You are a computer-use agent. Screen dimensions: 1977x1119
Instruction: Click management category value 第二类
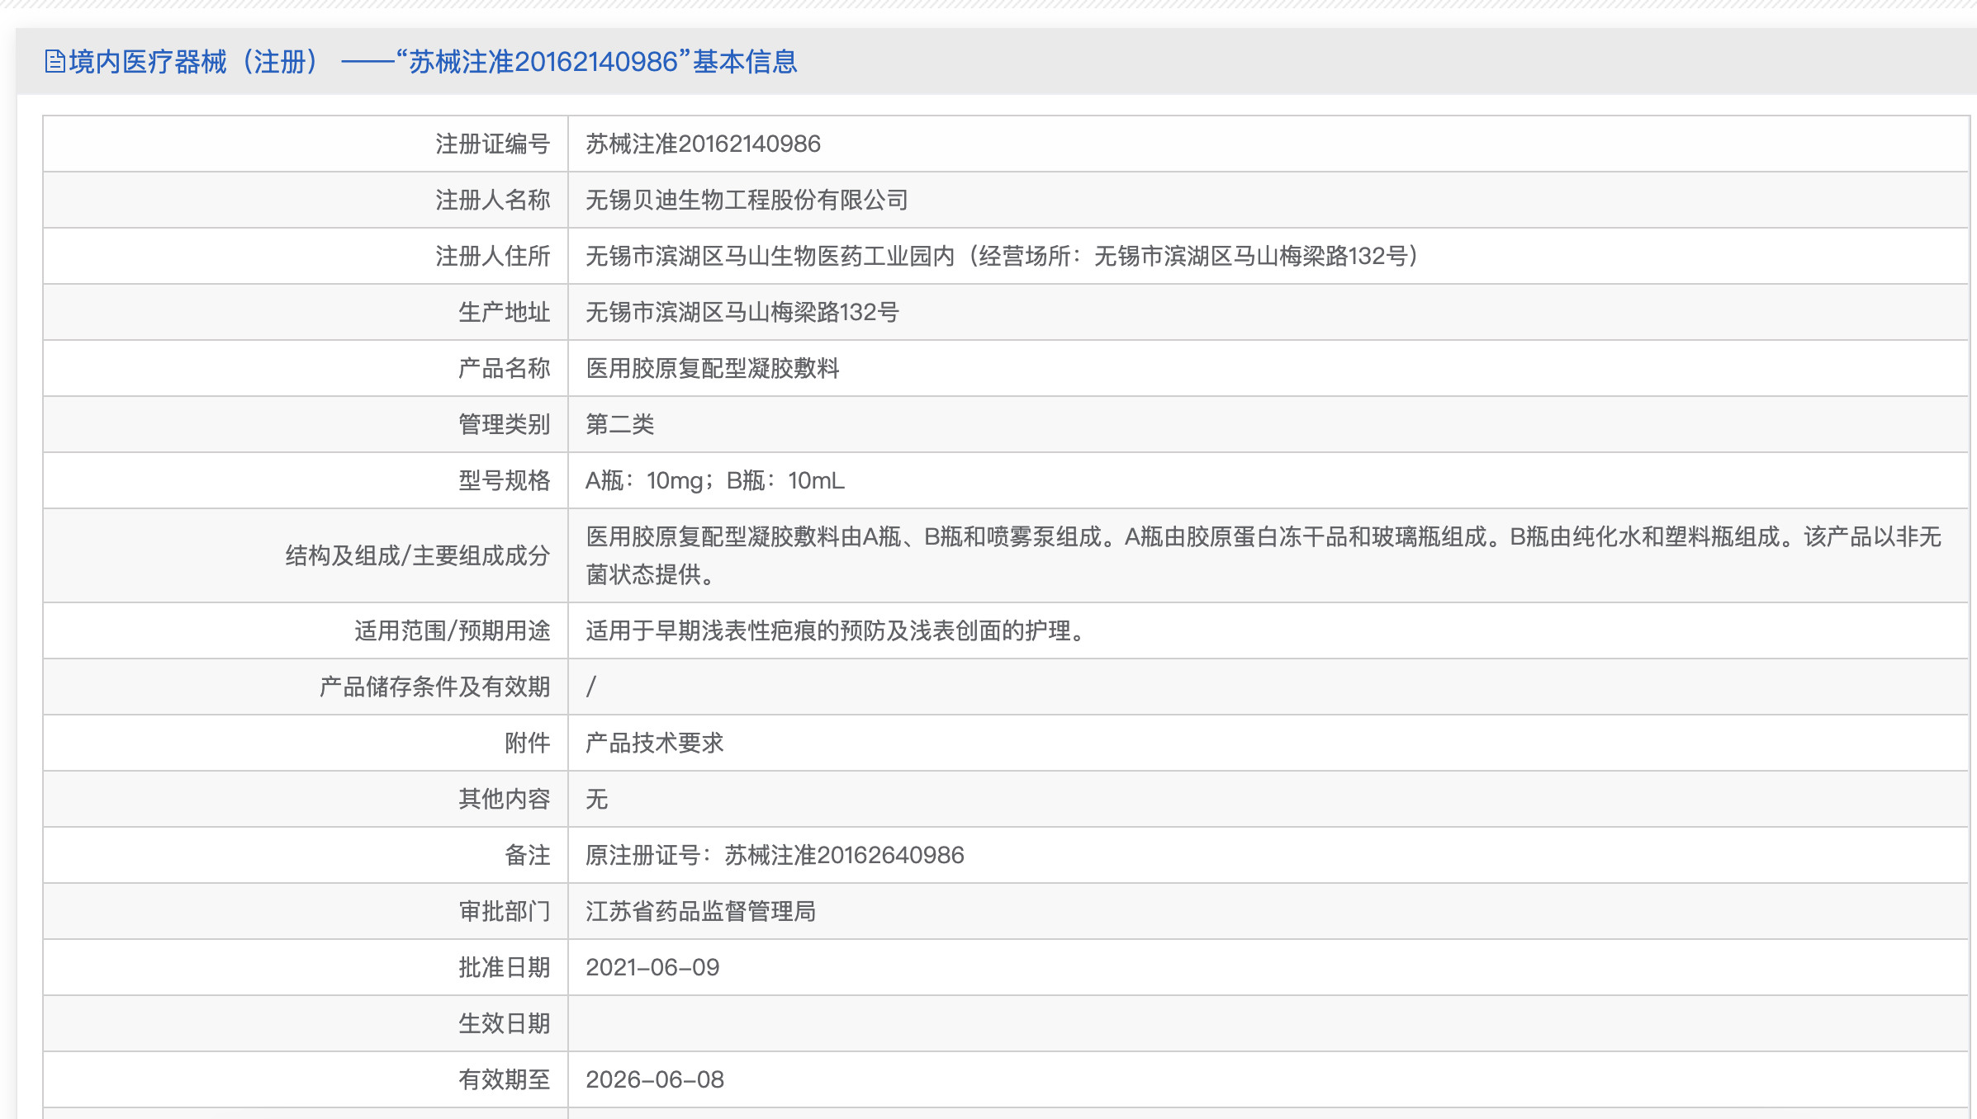(x=619, y=425)
